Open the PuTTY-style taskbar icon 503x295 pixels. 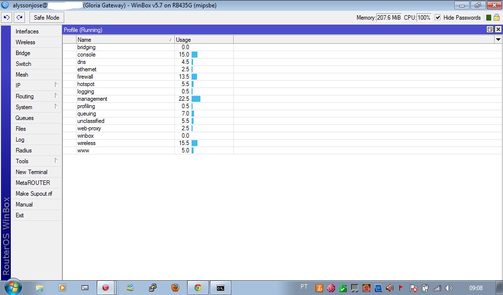(153, 288)
